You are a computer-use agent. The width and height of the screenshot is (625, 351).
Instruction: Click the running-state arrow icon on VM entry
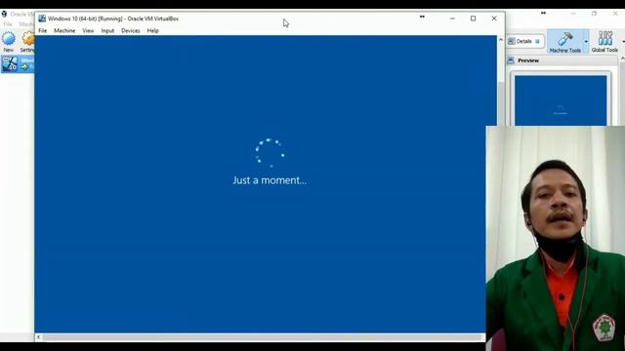[x=25, y=67]
